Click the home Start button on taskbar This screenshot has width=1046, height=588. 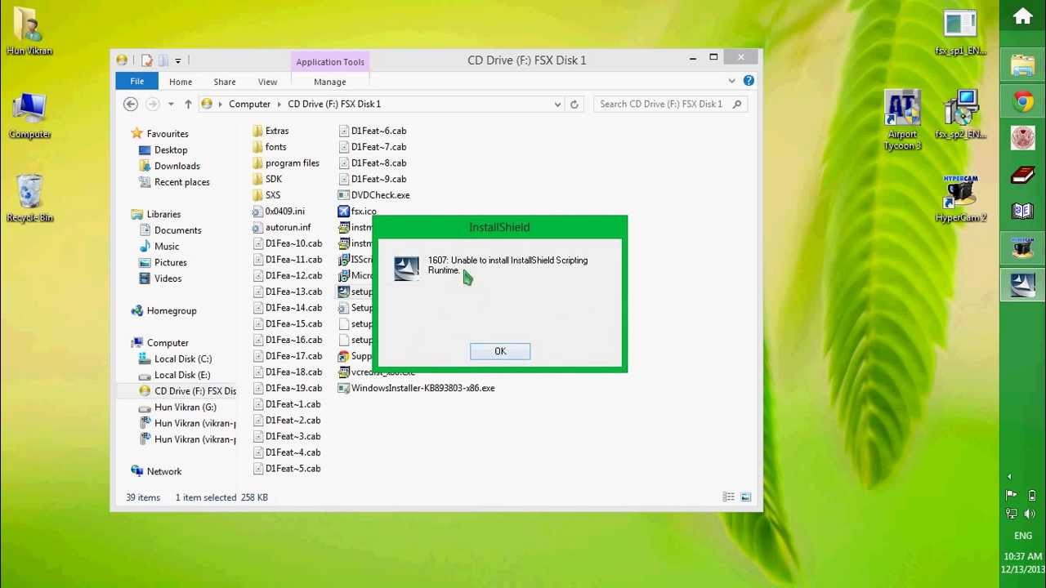click(x=1023, y=17)
